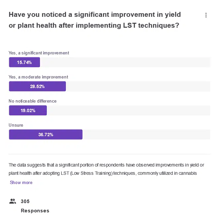This screenshot has height=215, width=219.
Task: Click the 19.02% purple bar
Action: [x=28, y=110]
